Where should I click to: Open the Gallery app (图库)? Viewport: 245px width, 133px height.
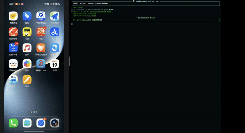pyautogui.click(x=27, y=64)
